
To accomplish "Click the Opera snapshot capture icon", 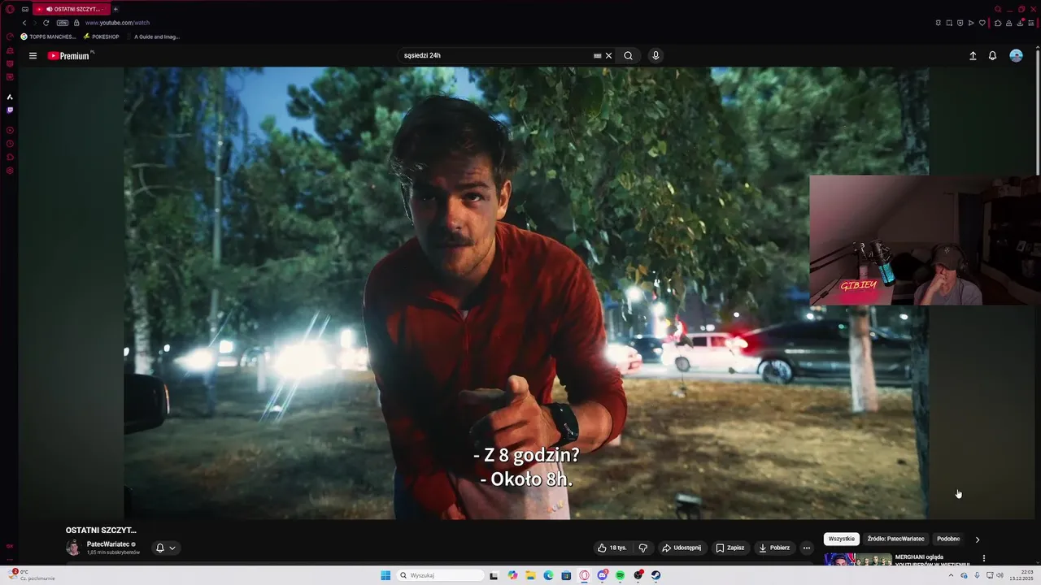I will (948, 23).
